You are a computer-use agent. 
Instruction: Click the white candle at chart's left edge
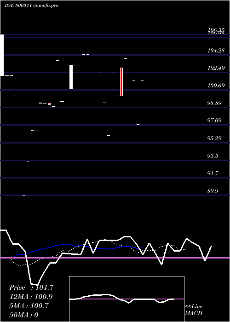(x=2, y=55)
